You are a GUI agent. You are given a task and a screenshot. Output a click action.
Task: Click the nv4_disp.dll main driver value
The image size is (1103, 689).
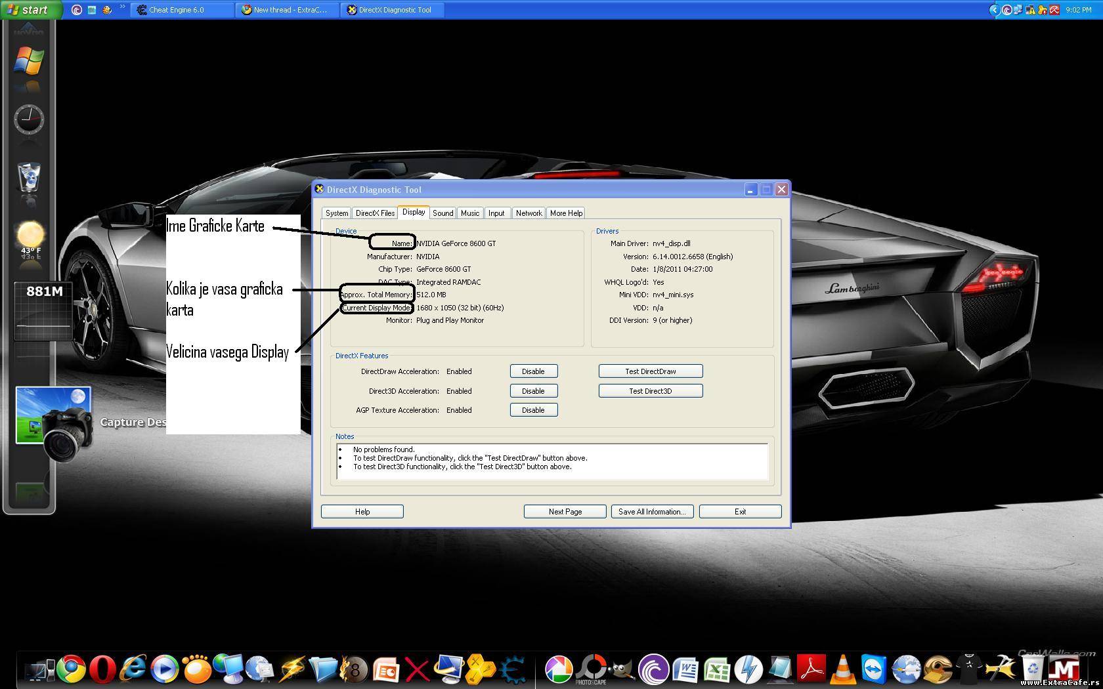(x=672, y=243)
